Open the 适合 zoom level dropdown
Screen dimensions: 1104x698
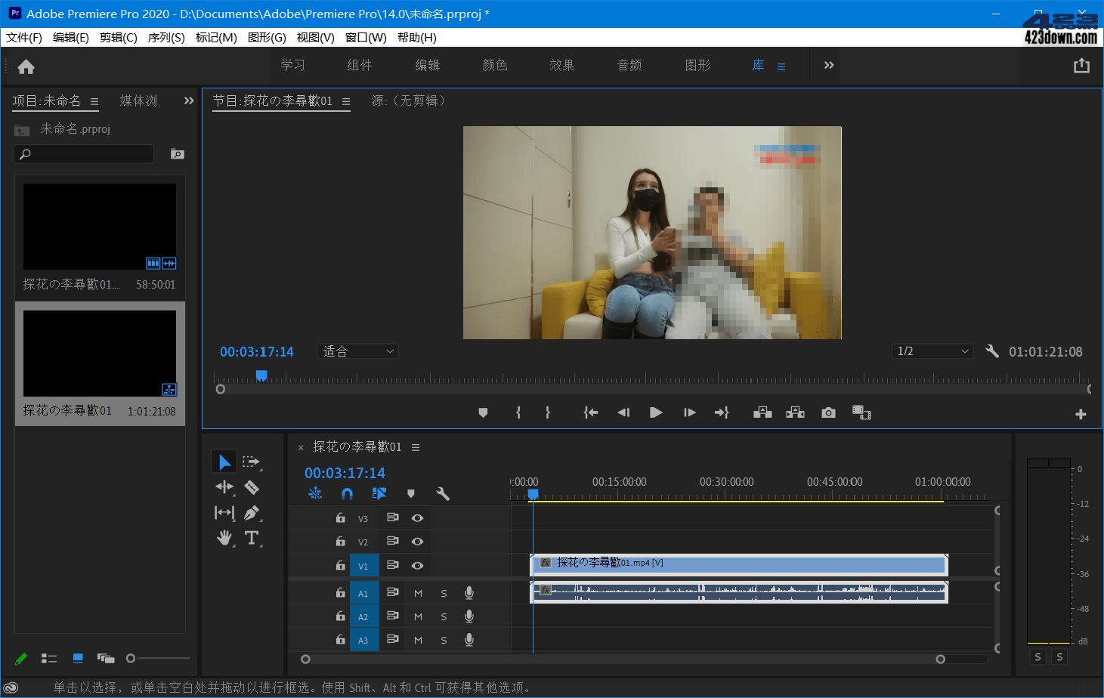pyautogui.click(x=357, y=351)
